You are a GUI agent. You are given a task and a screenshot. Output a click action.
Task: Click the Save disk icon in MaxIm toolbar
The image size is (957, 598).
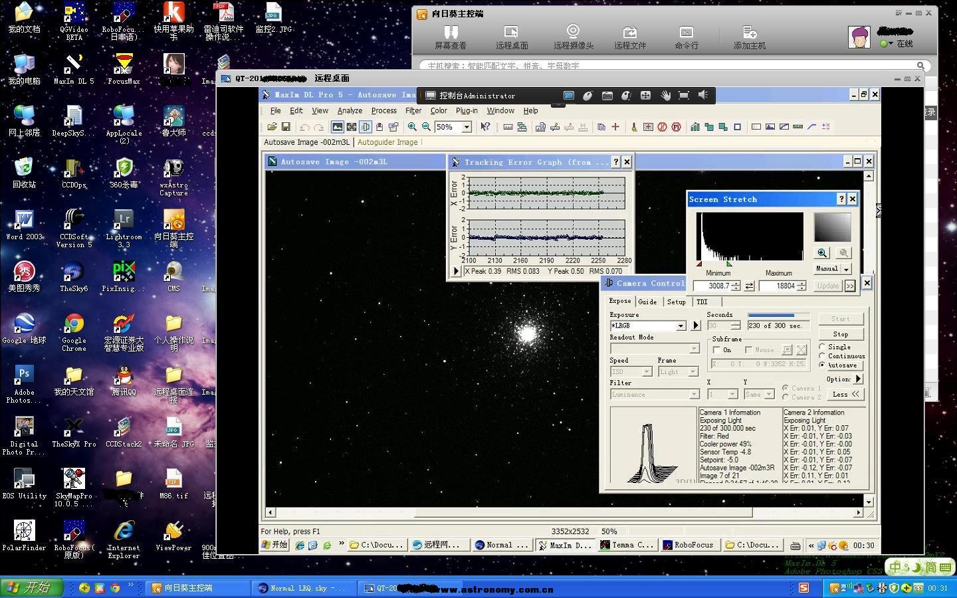pyautogui.click(x=286, y=127)
